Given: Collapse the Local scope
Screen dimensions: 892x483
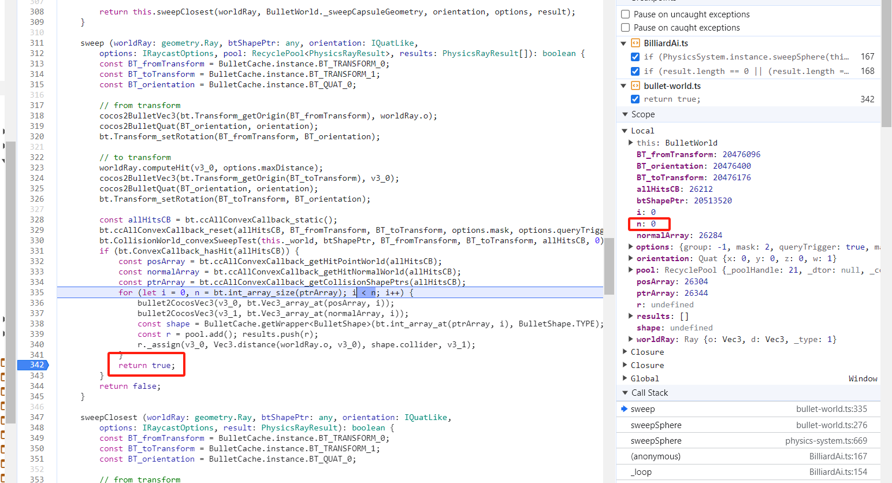Looking at the screenshot, I should pyautogui.click(x=625, y=131).
